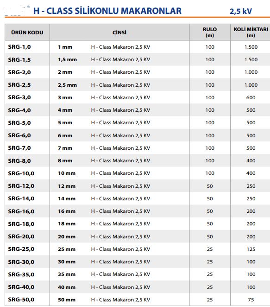
Task: Select the 2,5 kV heading text
Action: (x=241, y=11)
